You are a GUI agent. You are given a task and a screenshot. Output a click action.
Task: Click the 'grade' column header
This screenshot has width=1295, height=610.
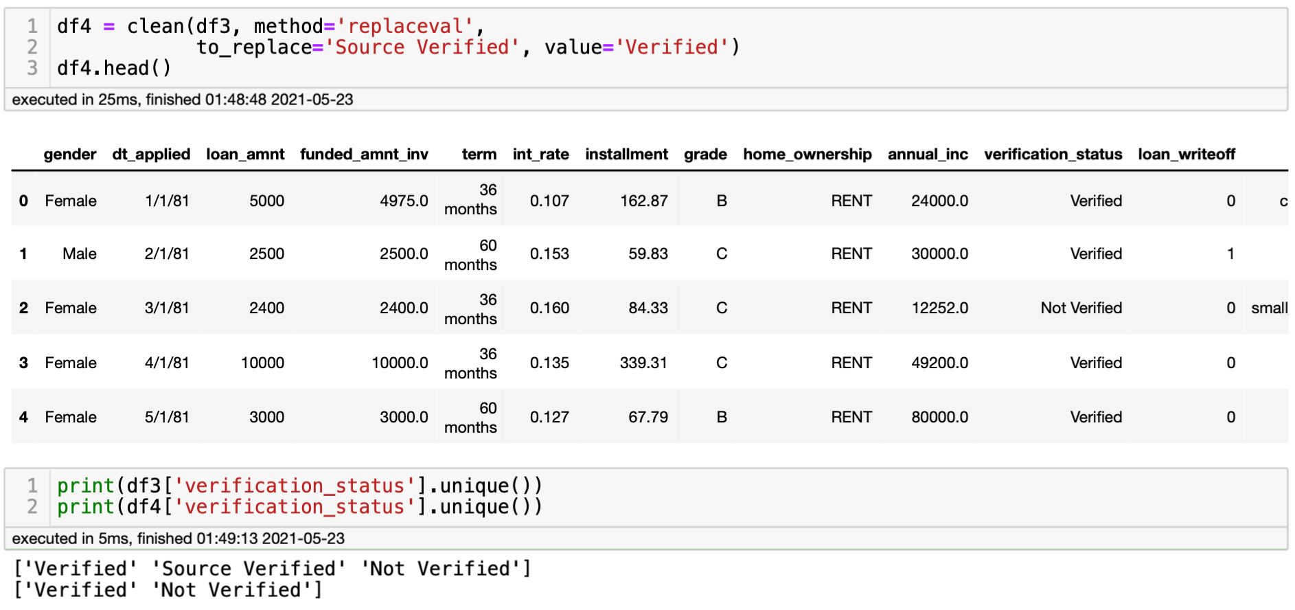pyautogui.click(x=705, y=155)
